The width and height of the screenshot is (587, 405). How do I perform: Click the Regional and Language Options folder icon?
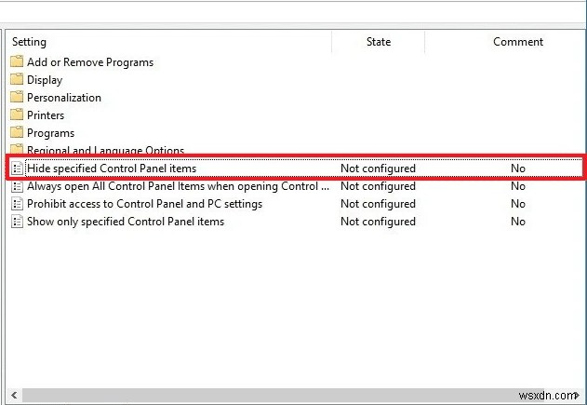17,150
